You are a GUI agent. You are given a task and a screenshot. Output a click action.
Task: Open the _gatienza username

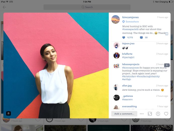(127, 96)
